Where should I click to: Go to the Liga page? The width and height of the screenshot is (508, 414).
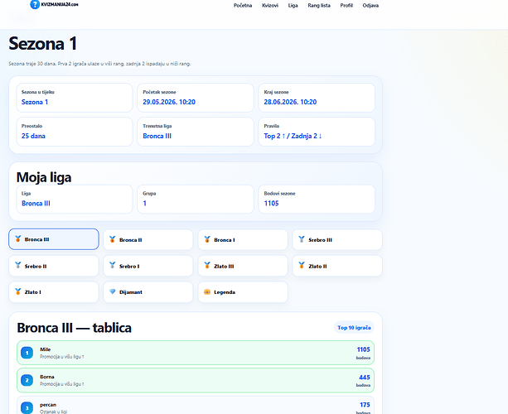click(x=293, y=5)
